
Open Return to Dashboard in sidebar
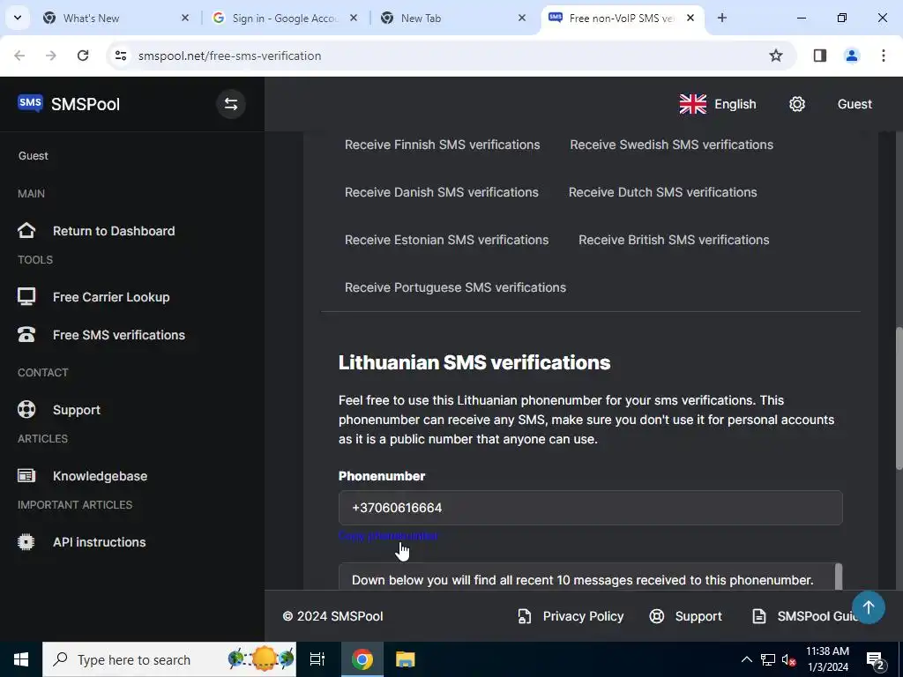114,231
